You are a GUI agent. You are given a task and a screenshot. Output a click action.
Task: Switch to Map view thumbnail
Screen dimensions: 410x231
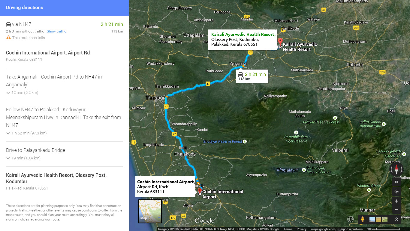150,211
